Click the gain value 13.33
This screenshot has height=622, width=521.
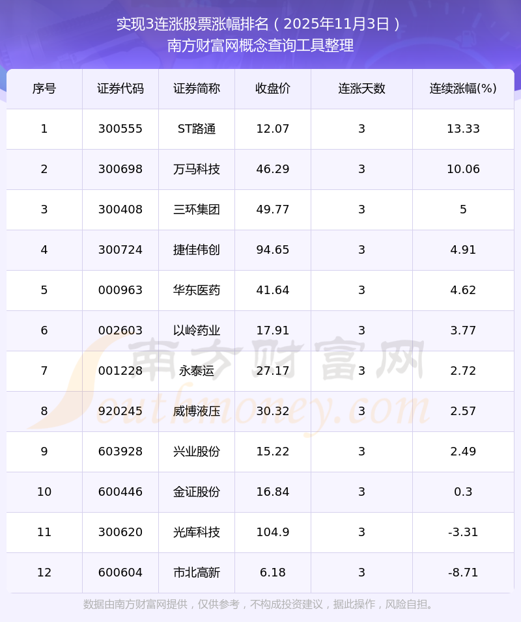click(x=463, y=129)
